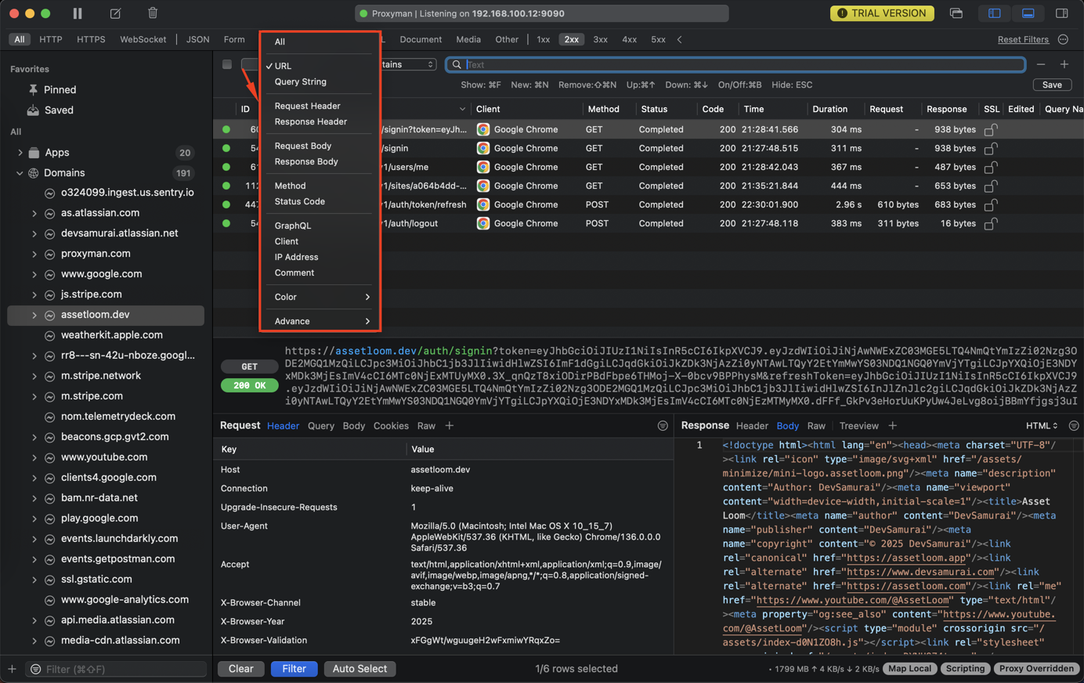This screenshot has height=683, width=1084.
Task: Toggle the Media content filter
Action: (x=468, y=39)
